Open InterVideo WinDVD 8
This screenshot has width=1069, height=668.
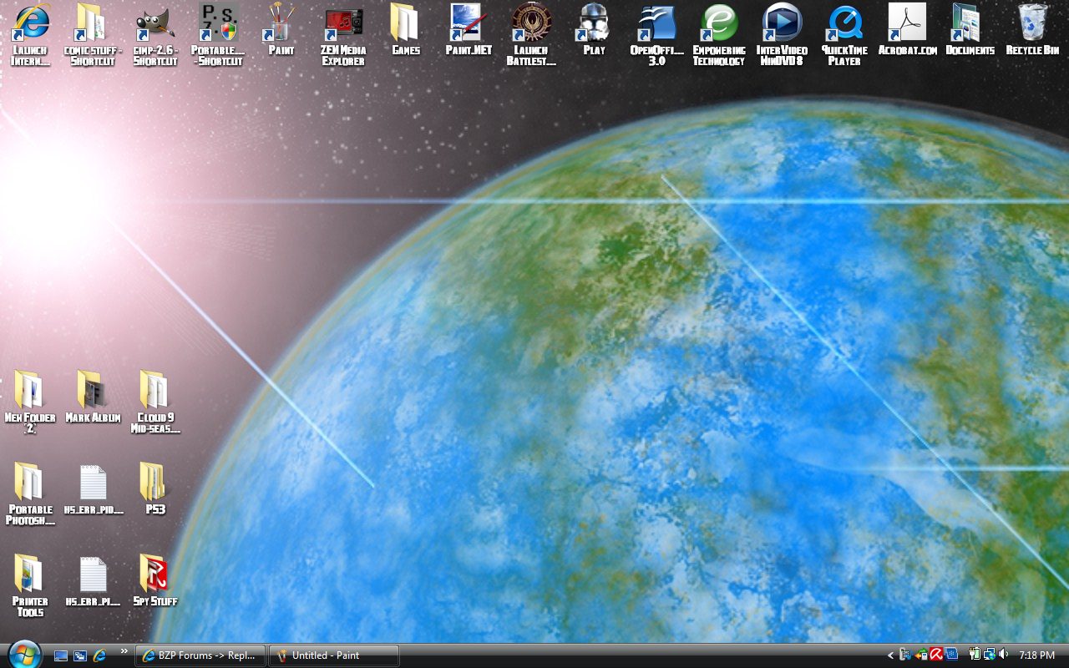[x=781, y=25]
